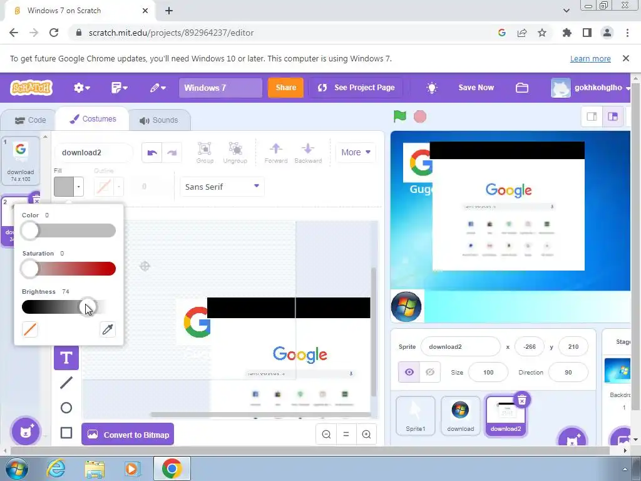Open Windows Start button on taskbar
641x481 pixels.
pos(17,468)
